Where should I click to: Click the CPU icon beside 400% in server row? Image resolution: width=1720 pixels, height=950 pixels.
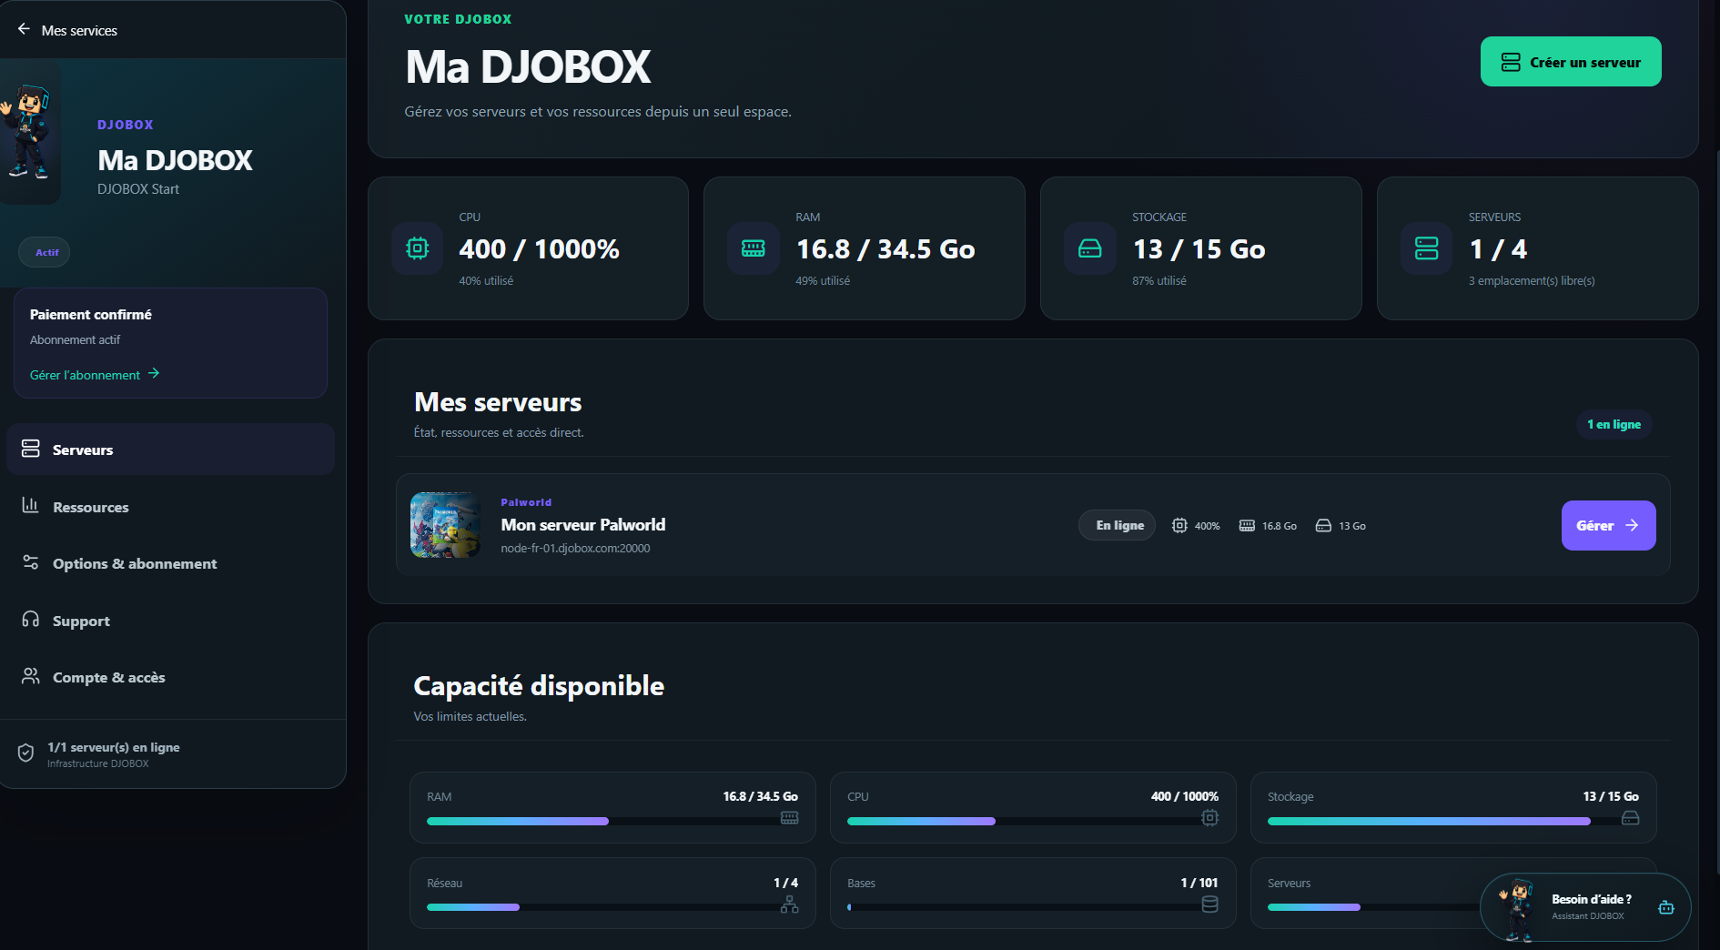pos(1179,525)
